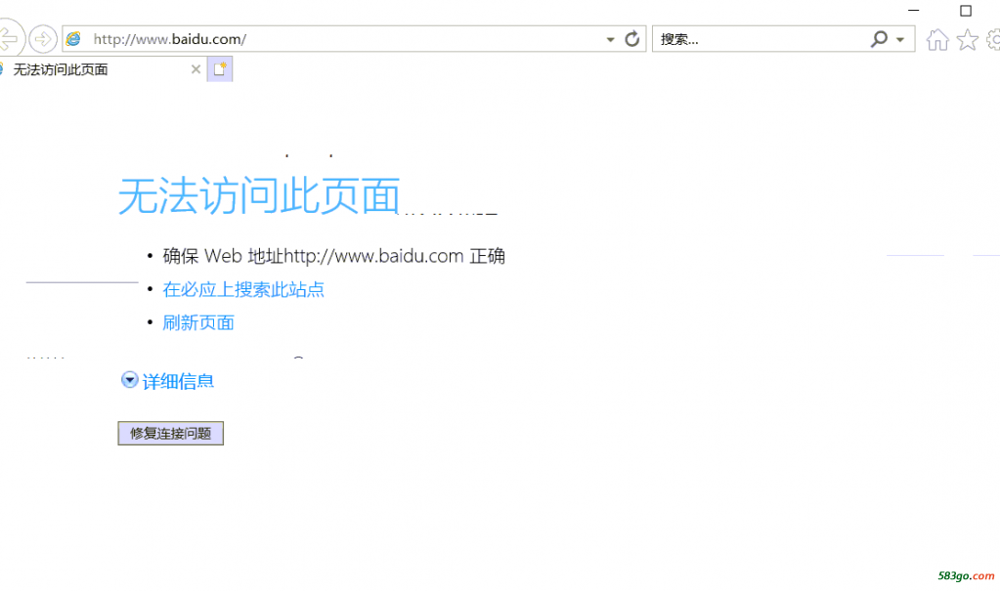
Task: Click the Internet Explorer page icon in the address bar
Action: coord(74,39)
